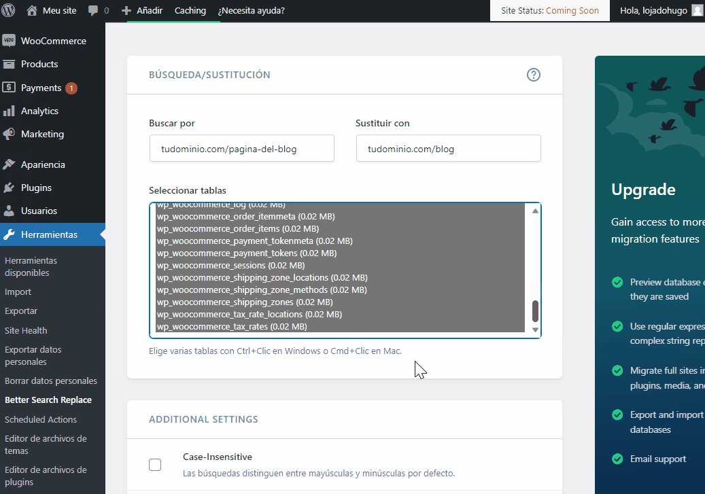The width and height of the screenshot is (705, 494).
Task: Click the plus icon next to Añadir
Action: pos(126,11)
